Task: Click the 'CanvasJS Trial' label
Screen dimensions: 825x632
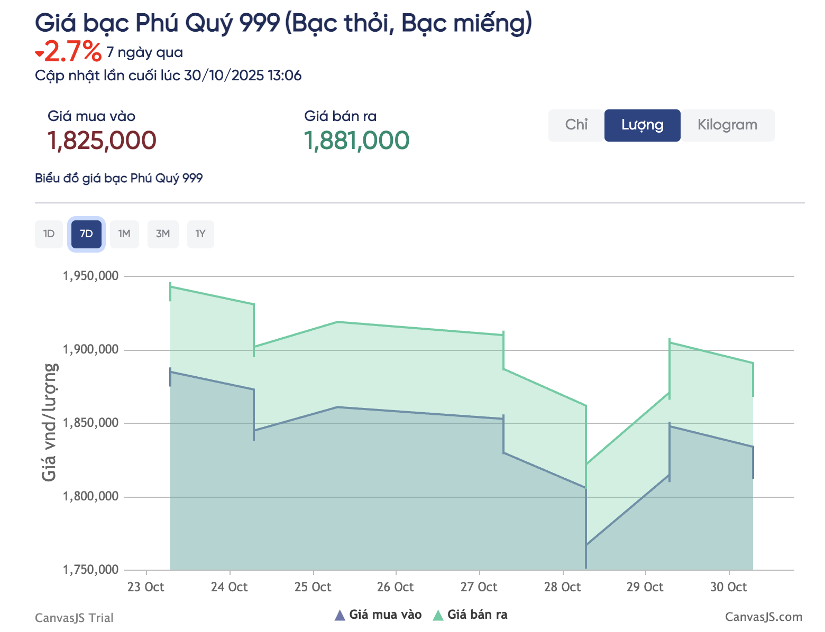Action: [74, 618]
